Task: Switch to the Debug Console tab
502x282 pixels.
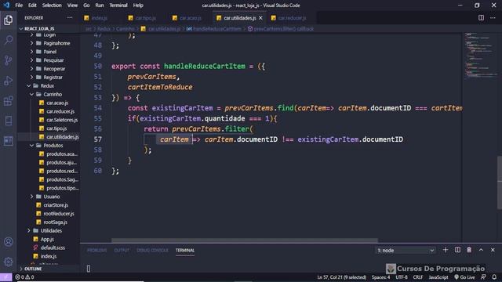Action: (152, 251)
